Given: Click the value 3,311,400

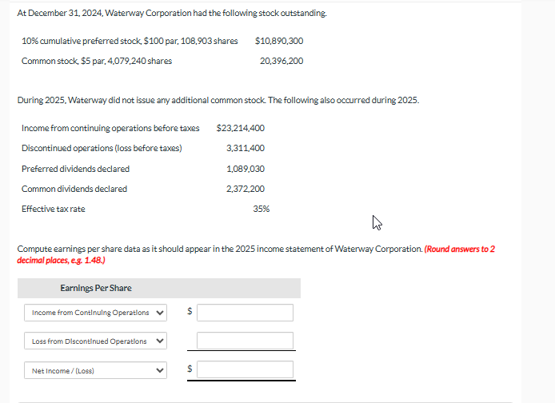Looking at the screenshot, I should pyautogui.click(x=246, y=148).
